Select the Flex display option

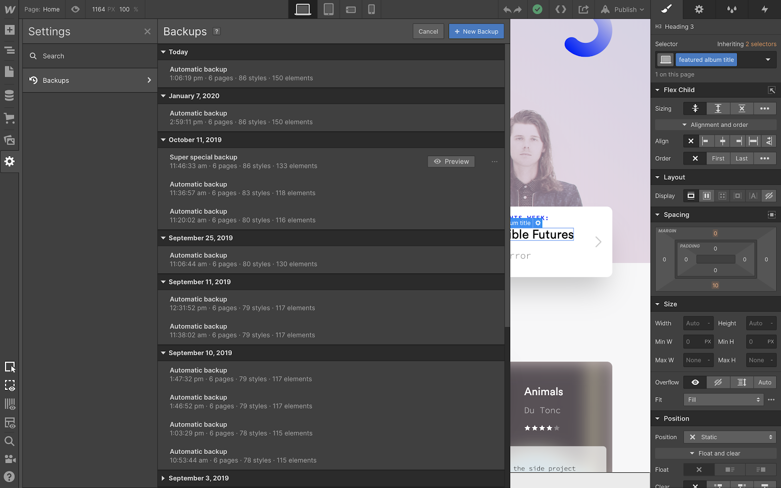[x=706, y=196]
